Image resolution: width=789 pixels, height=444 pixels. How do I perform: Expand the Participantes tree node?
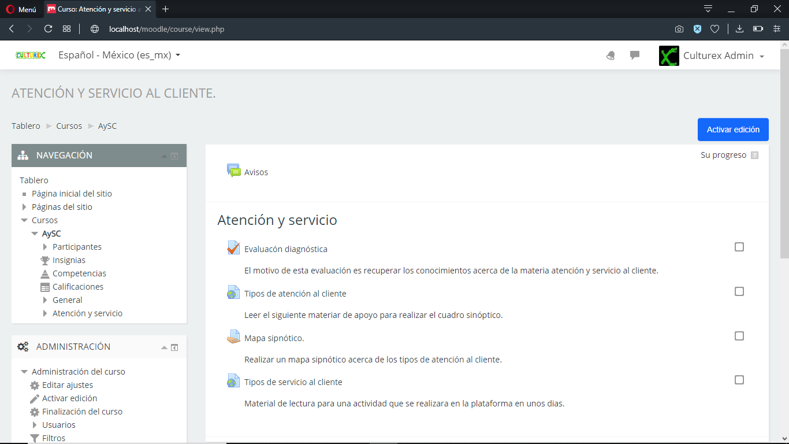(45, 247)
